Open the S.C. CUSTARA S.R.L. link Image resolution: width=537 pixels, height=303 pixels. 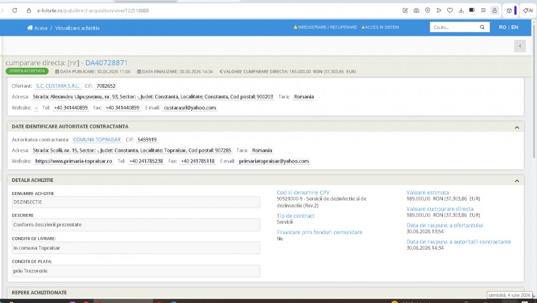(58, 86)
